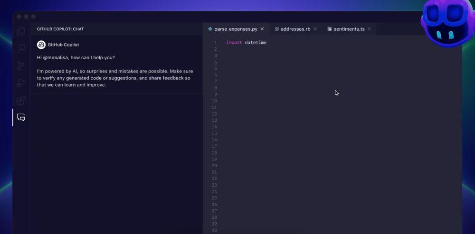Click line number 30 in the gutter
The height and width of the screenshot is (234, 475).
[x=214, y=230]
